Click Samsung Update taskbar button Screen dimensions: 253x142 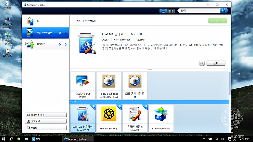tap(78, 139)
